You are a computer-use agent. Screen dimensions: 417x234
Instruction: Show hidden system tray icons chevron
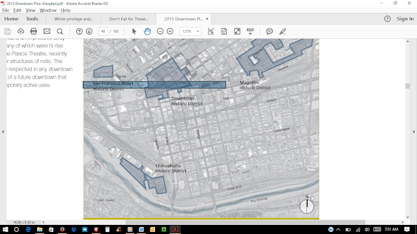(x=338, y=229)
